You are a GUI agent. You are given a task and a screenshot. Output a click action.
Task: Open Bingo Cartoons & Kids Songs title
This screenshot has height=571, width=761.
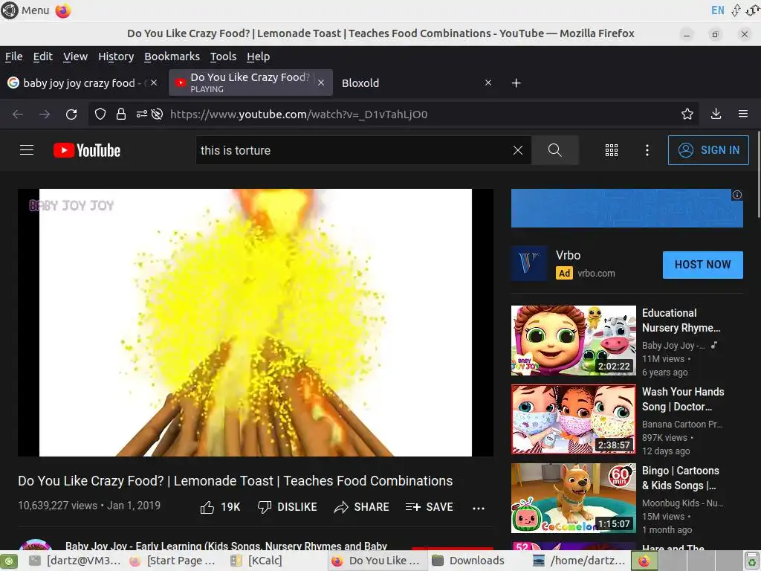click(x=681, y=478)
